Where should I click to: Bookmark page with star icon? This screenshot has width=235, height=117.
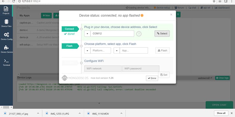(214, 1)
